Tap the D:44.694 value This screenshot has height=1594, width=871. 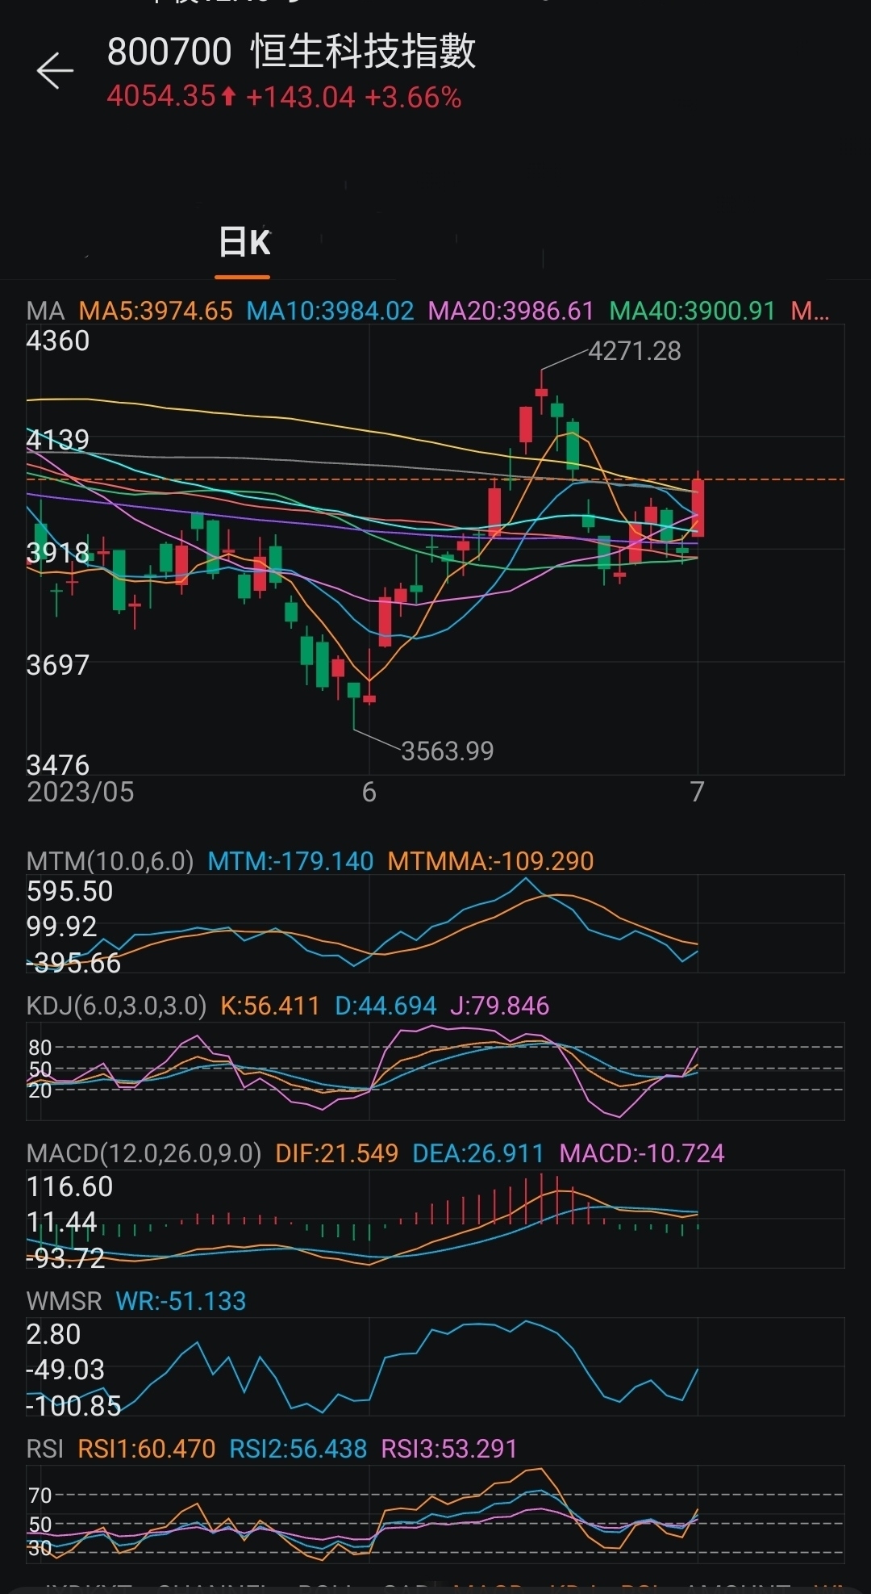[385, 1006]
